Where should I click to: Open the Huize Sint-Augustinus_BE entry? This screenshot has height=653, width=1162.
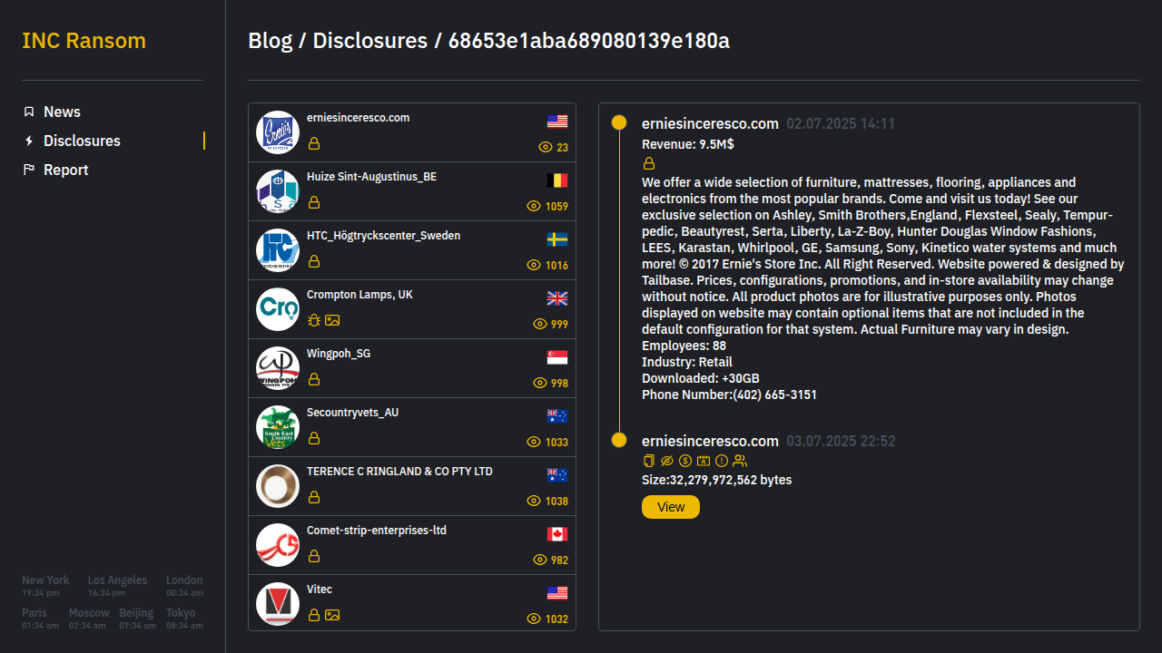[x=412, y=191]
